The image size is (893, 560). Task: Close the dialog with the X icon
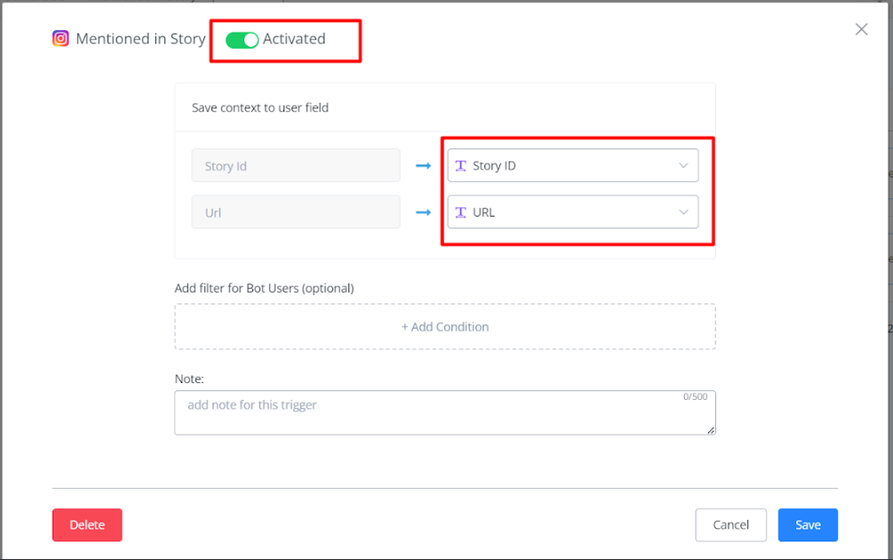point(861,29)
